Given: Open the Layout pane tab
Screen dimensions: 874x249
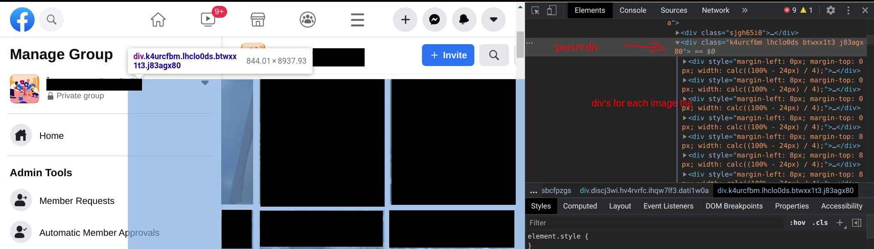Looking at the screenshot, I should pos(620,206).
